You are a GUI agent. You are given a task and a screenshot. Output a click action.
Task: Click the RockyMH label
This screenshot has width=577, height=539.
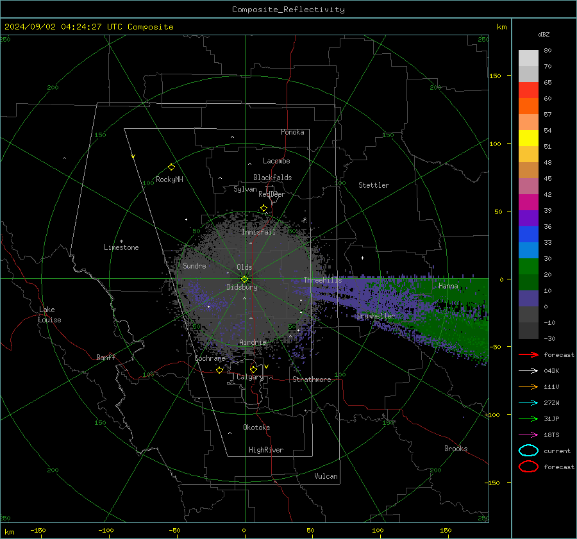point(169,179)
